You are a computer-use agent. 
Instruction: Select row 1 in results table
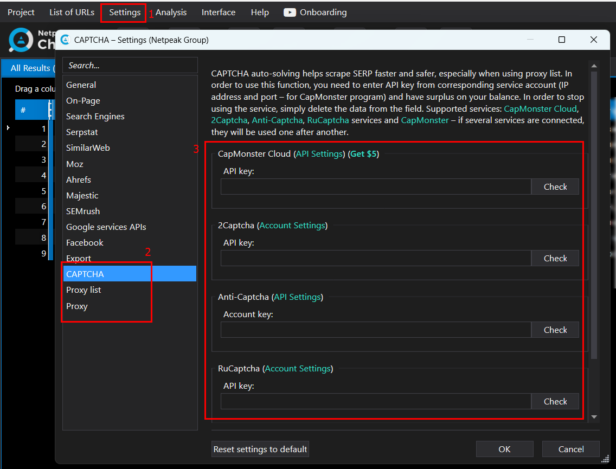click(31, 129)
